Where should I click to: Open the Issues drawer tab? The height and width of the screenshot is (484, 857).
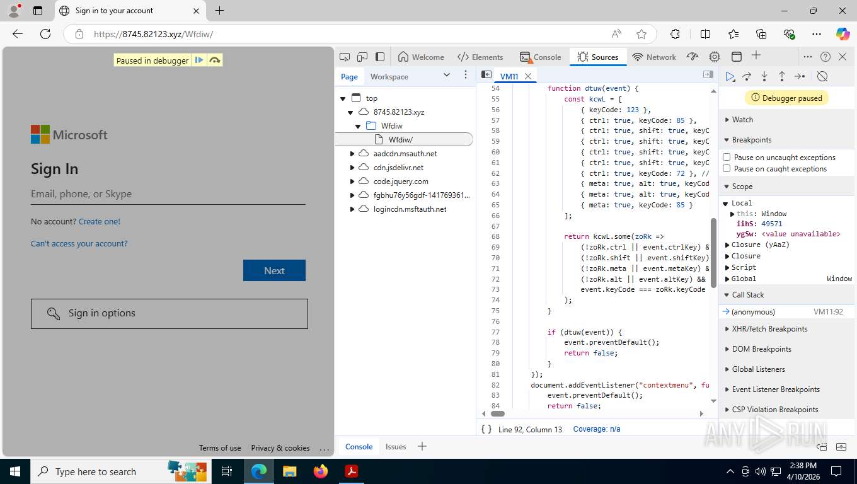396,446
